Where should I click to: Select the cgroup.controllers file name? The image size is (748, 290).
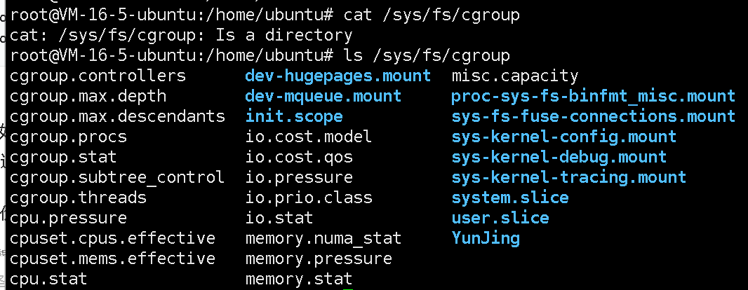click(98, 76)
